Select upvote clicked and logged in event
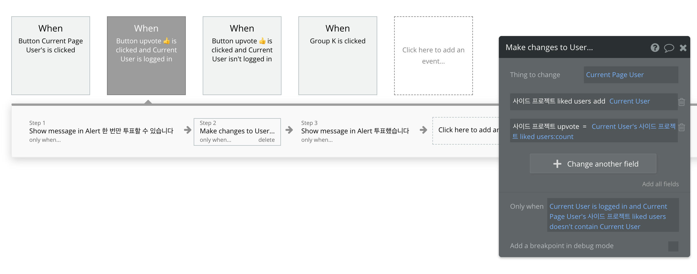This screenshot has height=274, width=697. point(146,56)
